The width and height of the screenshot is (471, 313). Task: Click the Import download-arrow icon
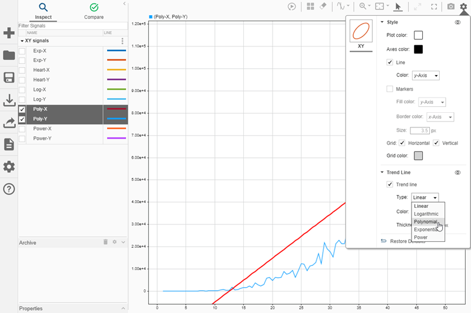[x=9, y=100]
